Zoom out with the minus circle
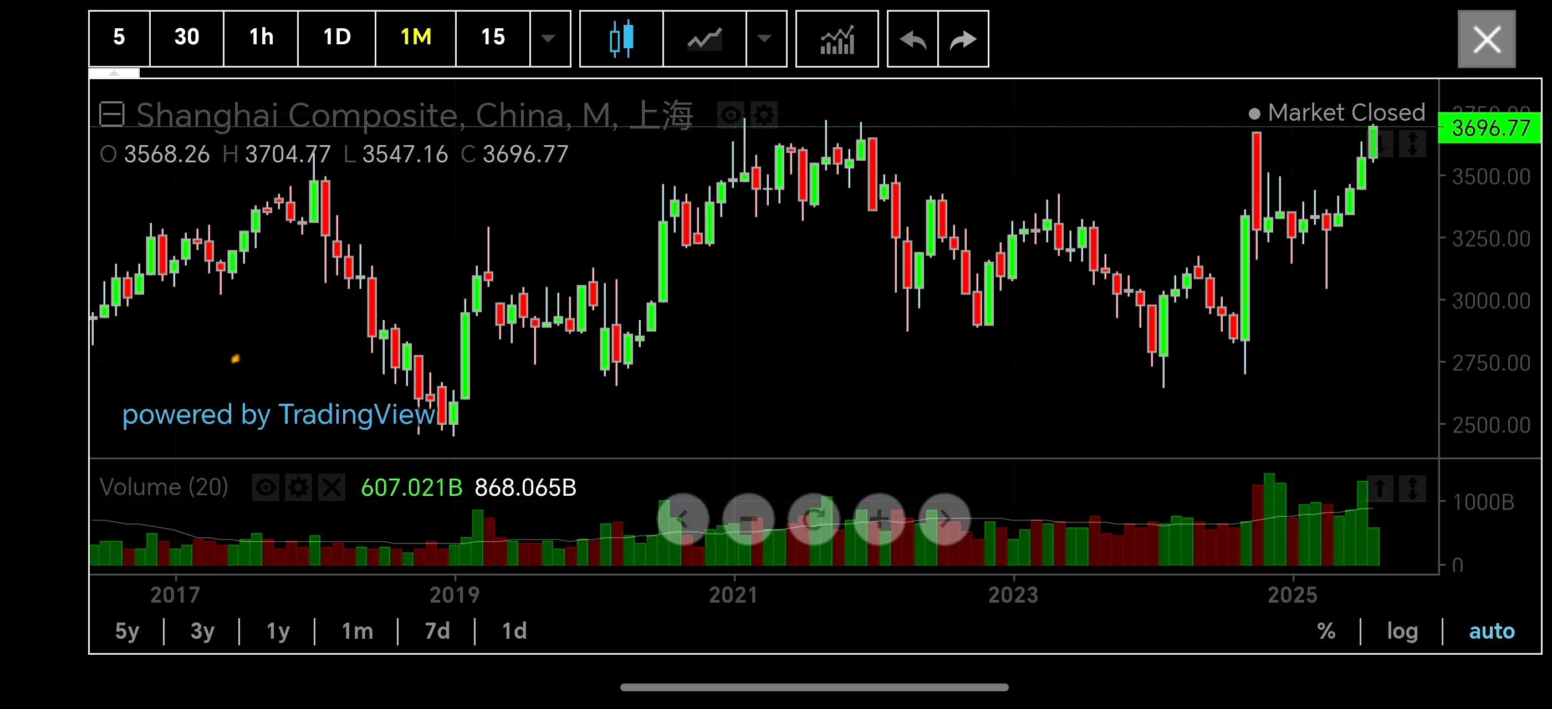Image resolution: width=1552 pixels, height=709 pixels. coord(748,518)
